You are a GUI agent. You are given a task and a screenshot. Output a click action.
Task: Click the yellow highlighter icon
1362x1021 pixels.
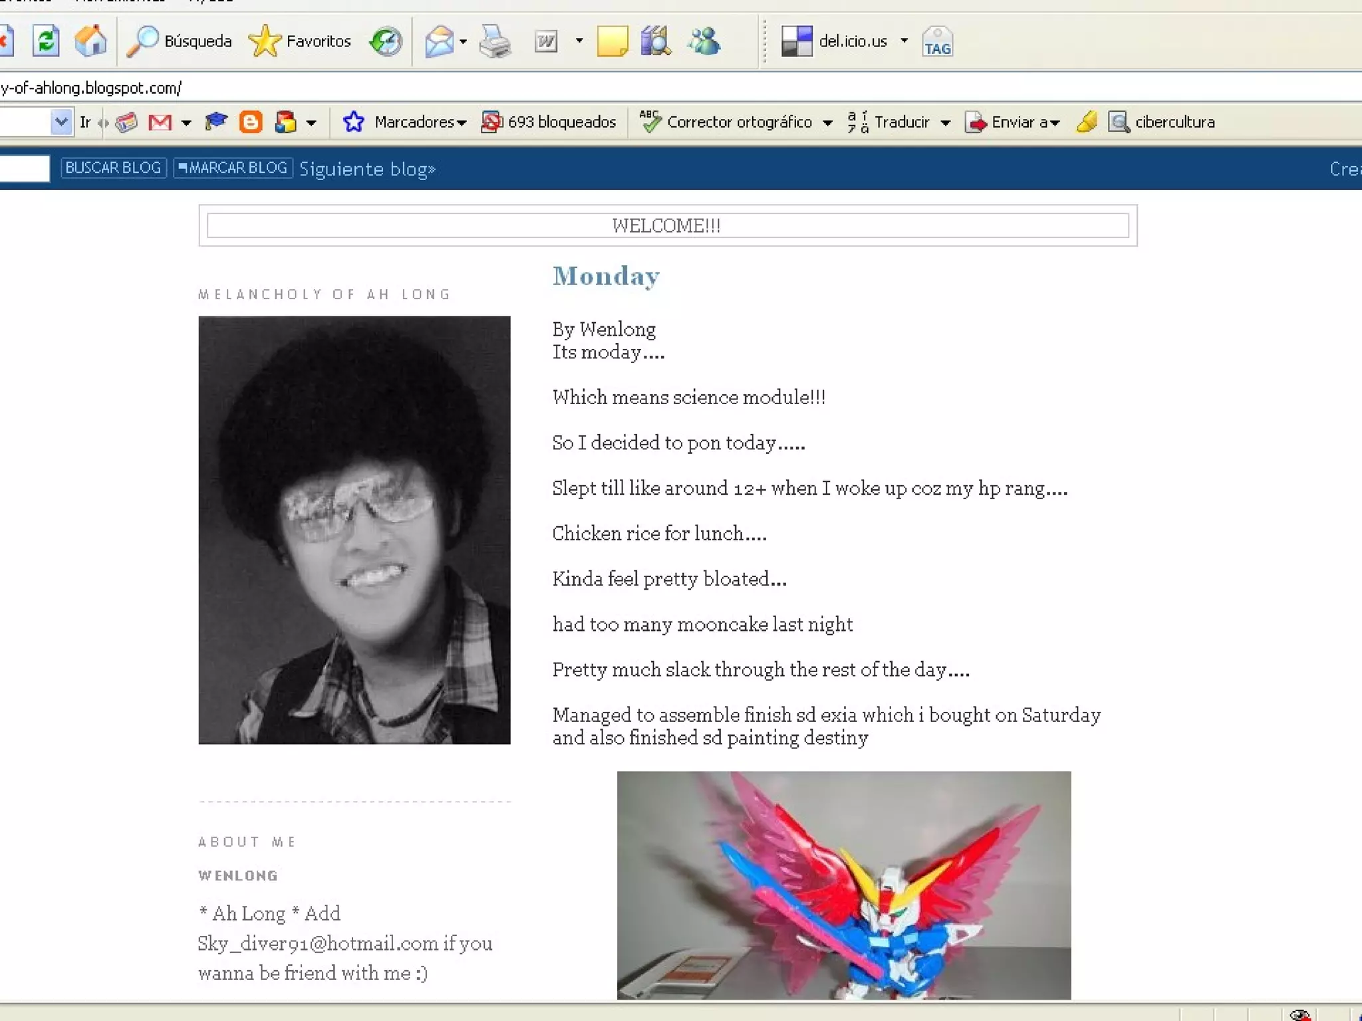tap(1087, 122)
